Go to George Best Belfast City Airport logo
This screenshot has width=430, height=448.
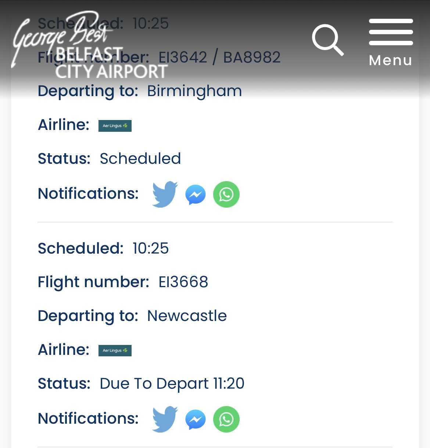pos(90,45)
